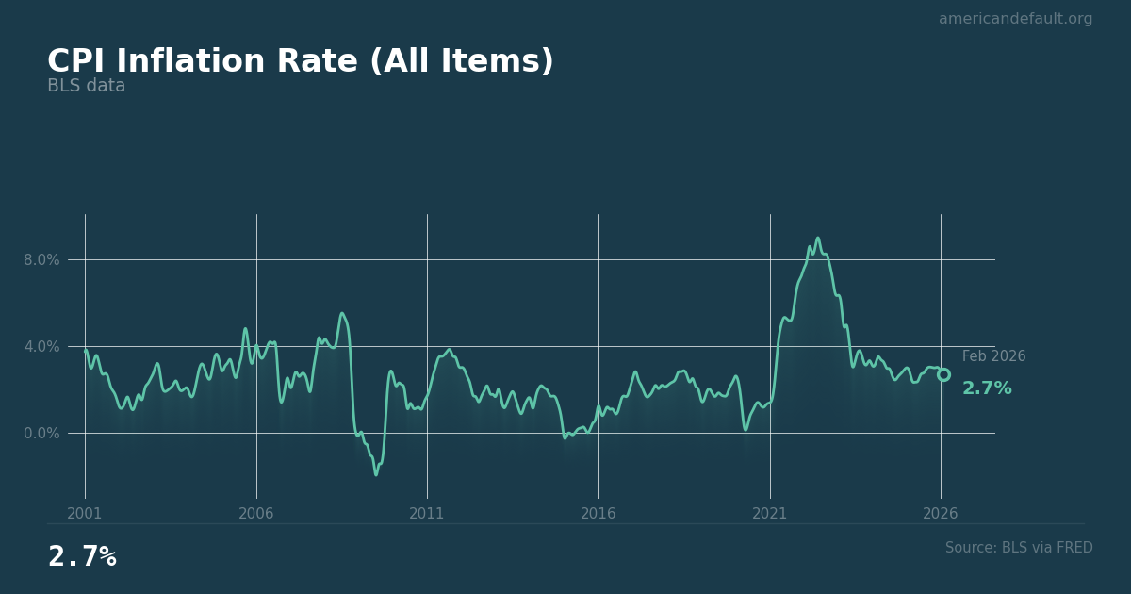Viewport: 1131px width, 594px height.
Task: Select the 2011 x-axis tick label
Action: click(x=427, y=514)
